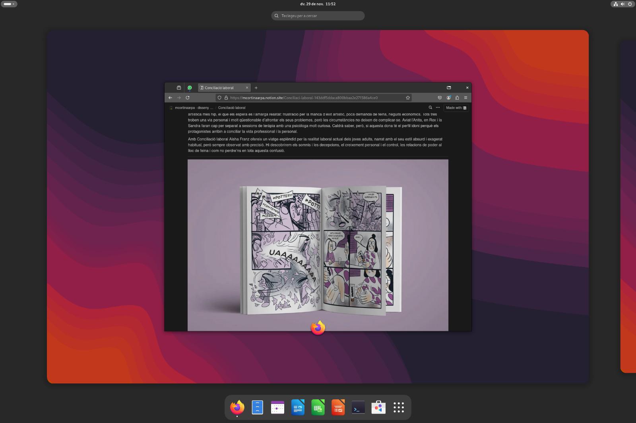The height and width of the screenshot is (423, 636).
Task: Open the Firefox account menu
Action: click(x=448, y=98)
